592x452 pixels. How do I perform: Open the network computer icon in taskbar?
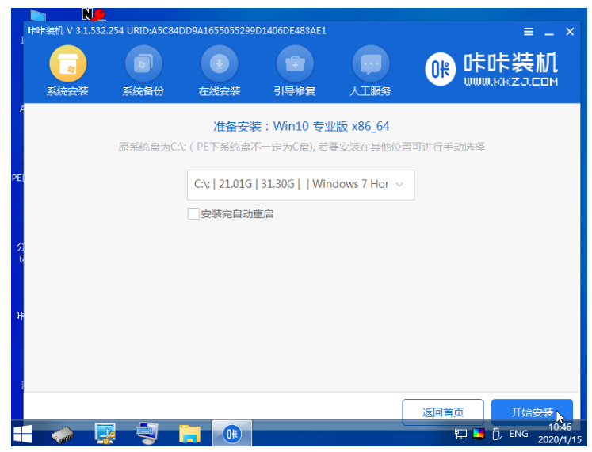click(x=105, y=434)
